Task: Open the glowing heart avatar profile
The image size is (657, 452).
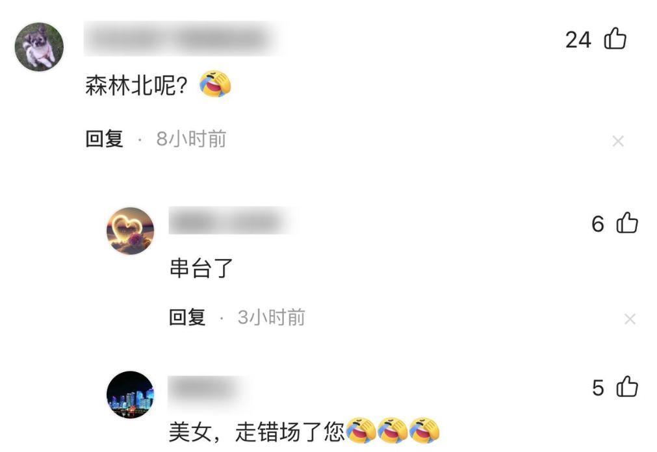Action: pos(131,231)
